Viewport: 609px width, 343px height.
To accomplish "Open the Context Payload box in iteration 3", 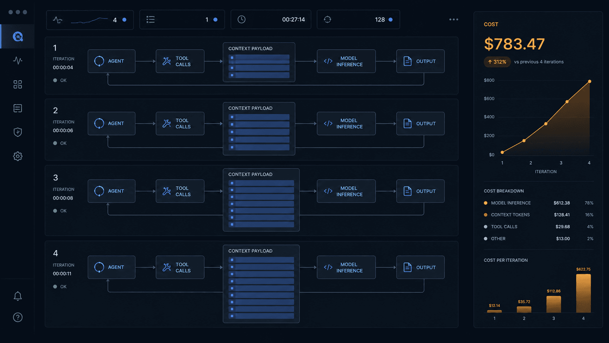I will pyautogui.click(x=261, y=200).
